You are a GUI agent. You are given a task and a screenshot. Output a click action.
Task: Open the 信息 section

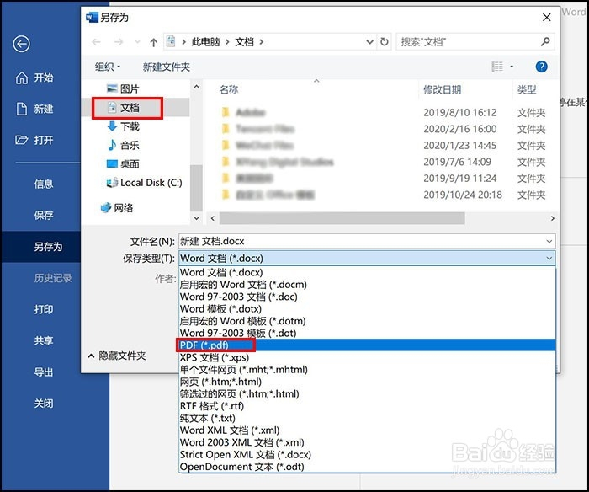[44, 184]
